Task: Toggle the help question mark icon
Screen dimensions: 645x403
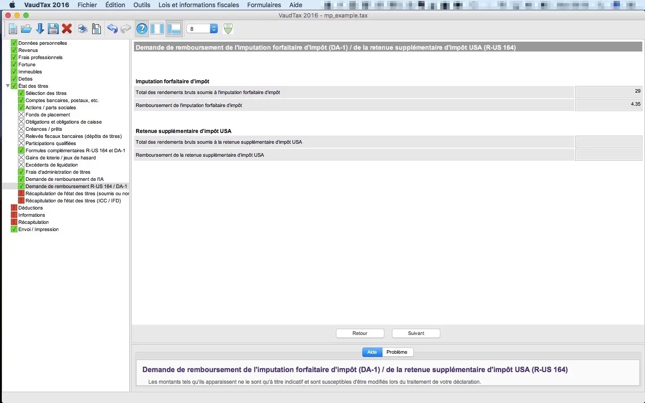Action: pos(142,29)
